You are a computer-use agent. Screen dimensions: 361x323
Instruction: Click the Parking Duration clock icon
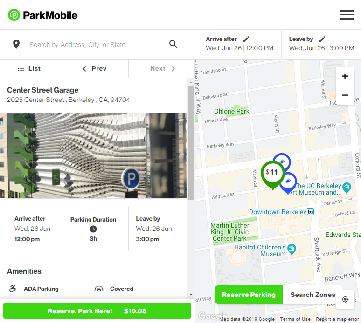point(93,229)
